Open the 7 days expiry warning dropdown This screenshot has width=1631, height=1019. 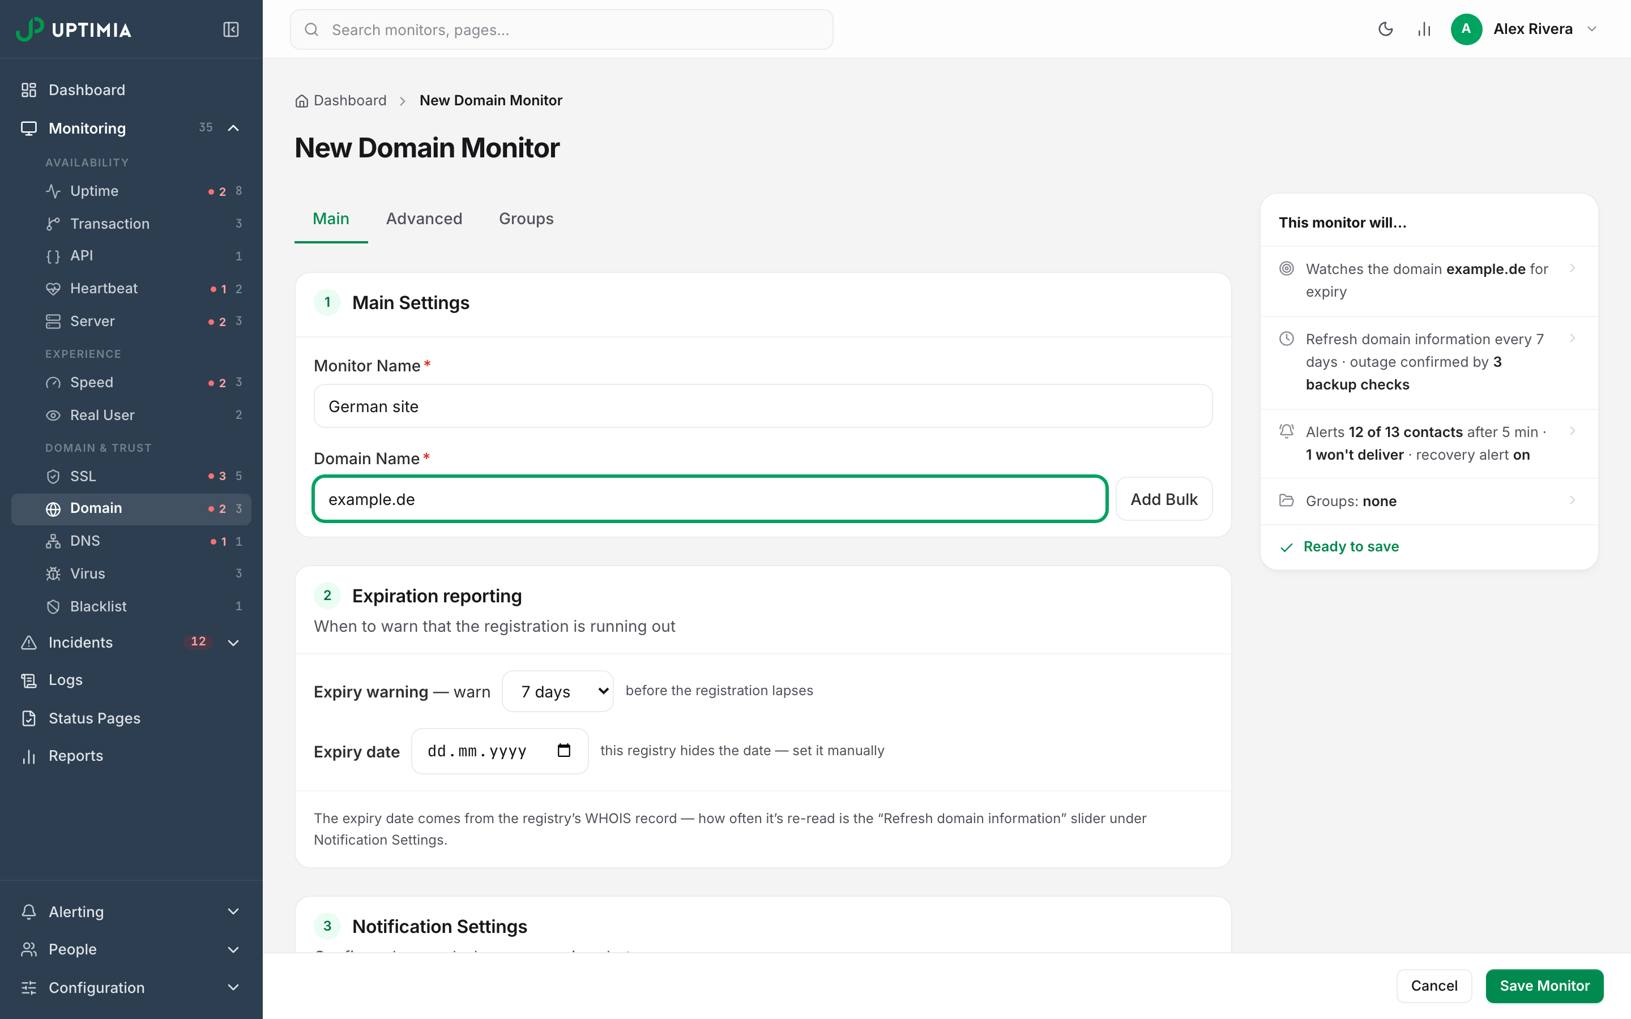click(x=557, y=691)
